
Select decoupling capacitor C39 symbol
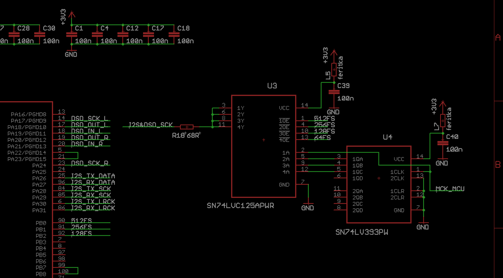click(334, 92)
